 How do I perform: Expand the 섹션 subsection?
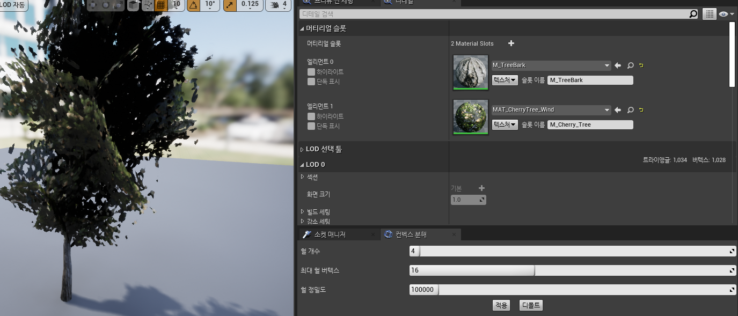302,177
